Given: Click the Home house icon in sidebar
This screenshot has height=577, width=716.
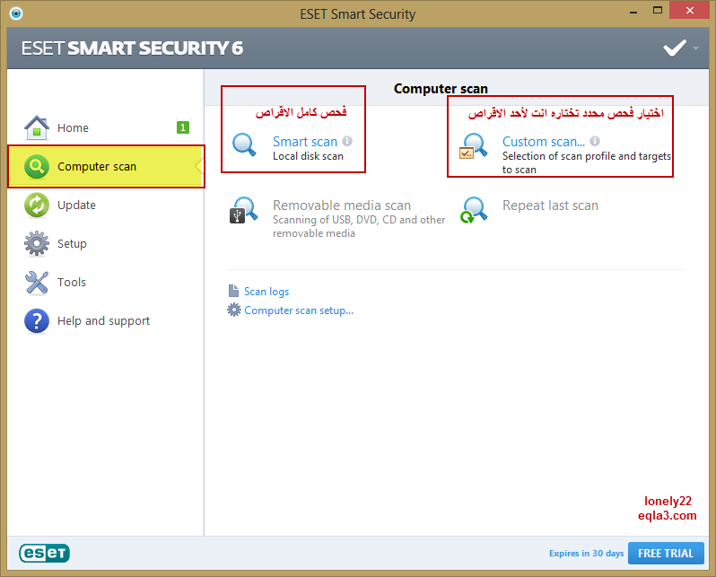Looking at the screenshot, I should (x=37, y=127).
